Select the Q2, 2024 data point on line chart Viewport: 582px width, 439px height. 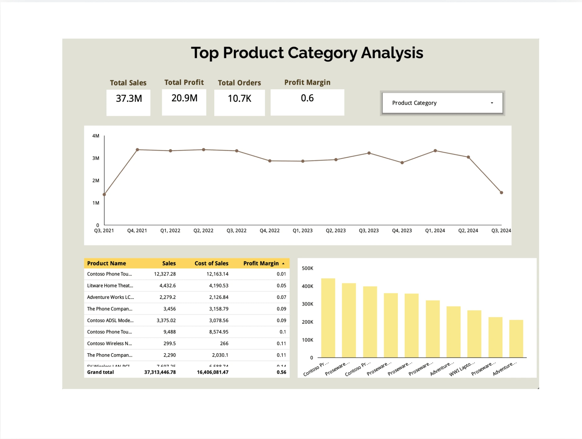pyautogui.click(x=468, y=157)
